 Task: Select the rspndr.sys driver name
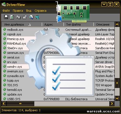pos(14,34)
